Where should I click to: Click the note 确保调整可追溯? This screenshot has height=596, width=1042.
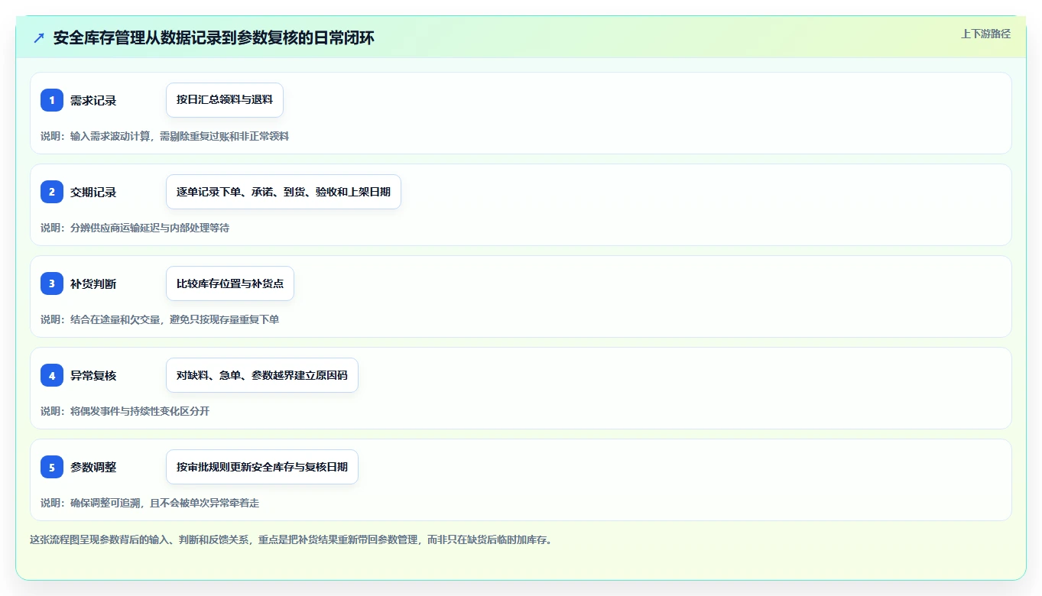[x=150, y=503]
